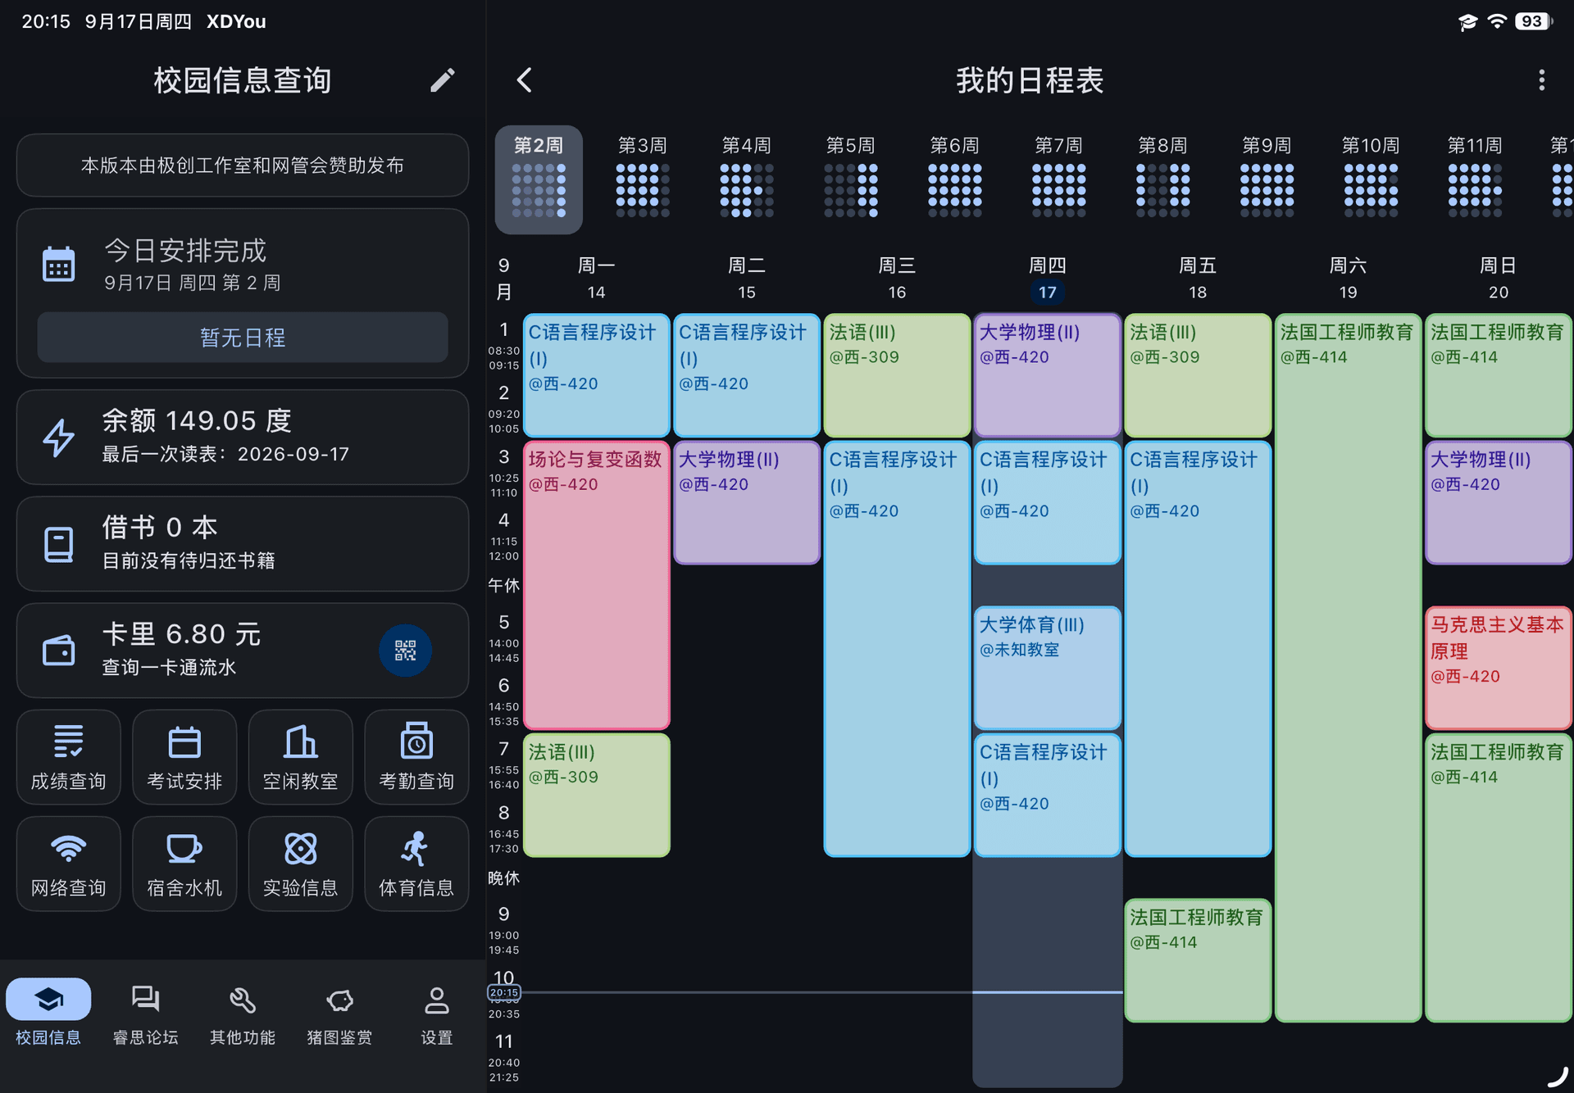The height and width of the screenshot is (1093, 1574).
Task: Tap the 暂无日程 button
Action: [x=243, y=338]
